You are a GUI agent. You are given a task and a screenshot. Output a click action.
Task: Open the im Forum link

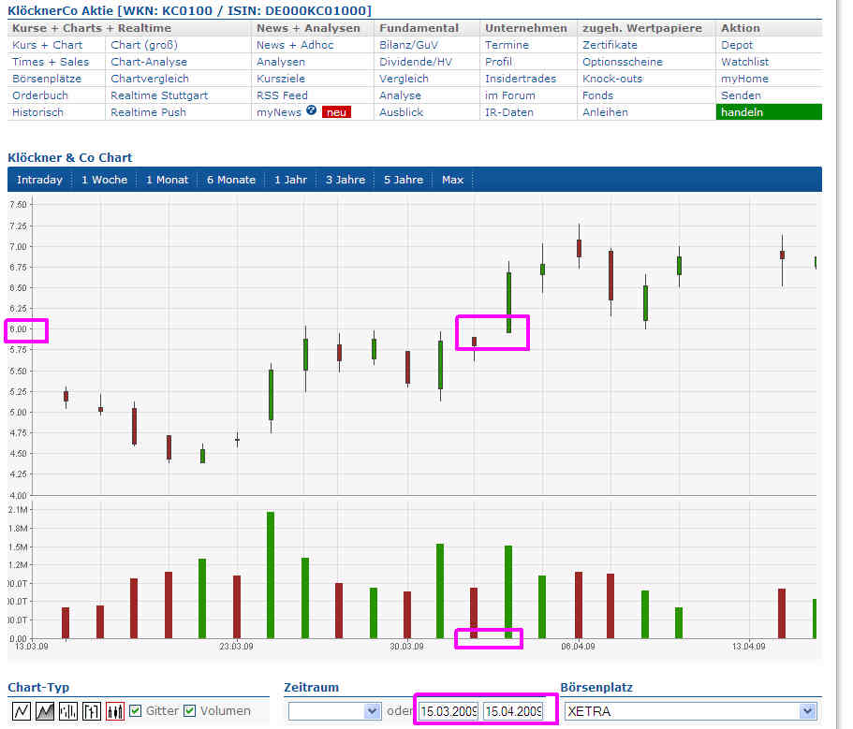(x=510, y=95)
